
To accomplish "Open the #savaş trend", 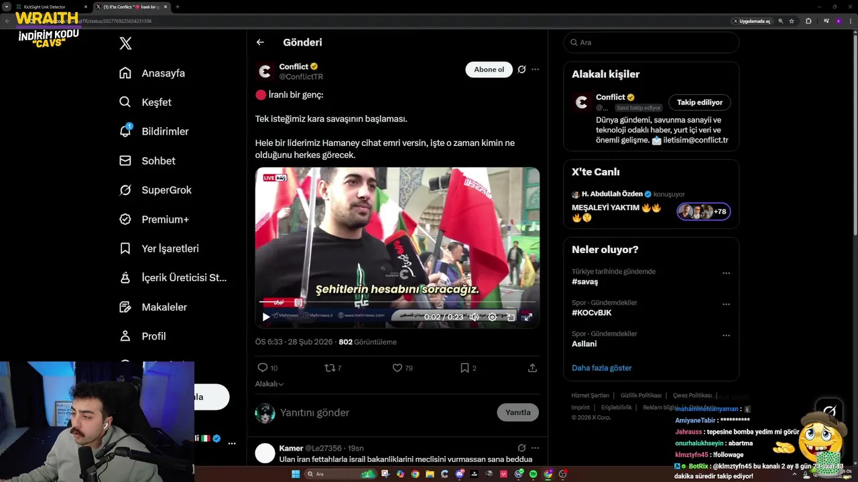I will click(x=585, y=282).
